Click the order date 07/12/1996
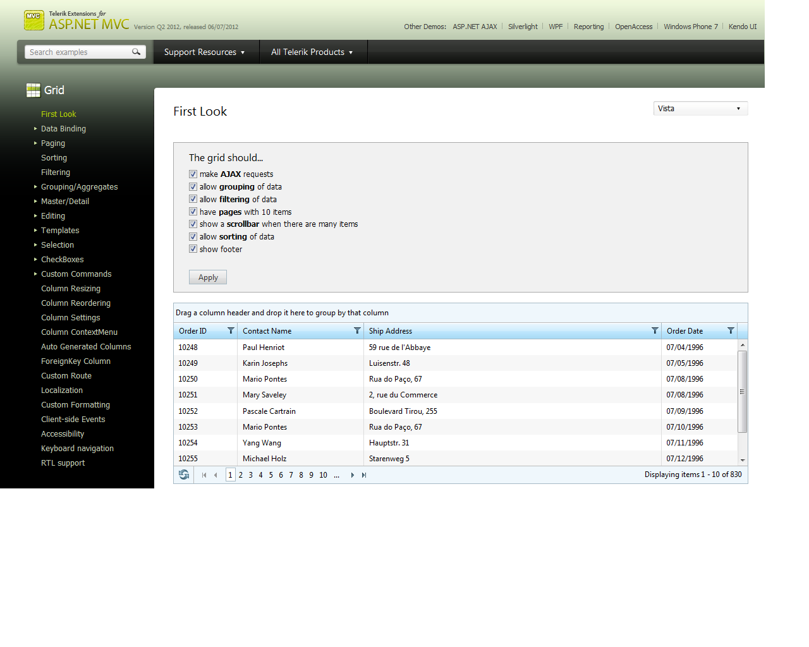 click(x=684, y=459)
